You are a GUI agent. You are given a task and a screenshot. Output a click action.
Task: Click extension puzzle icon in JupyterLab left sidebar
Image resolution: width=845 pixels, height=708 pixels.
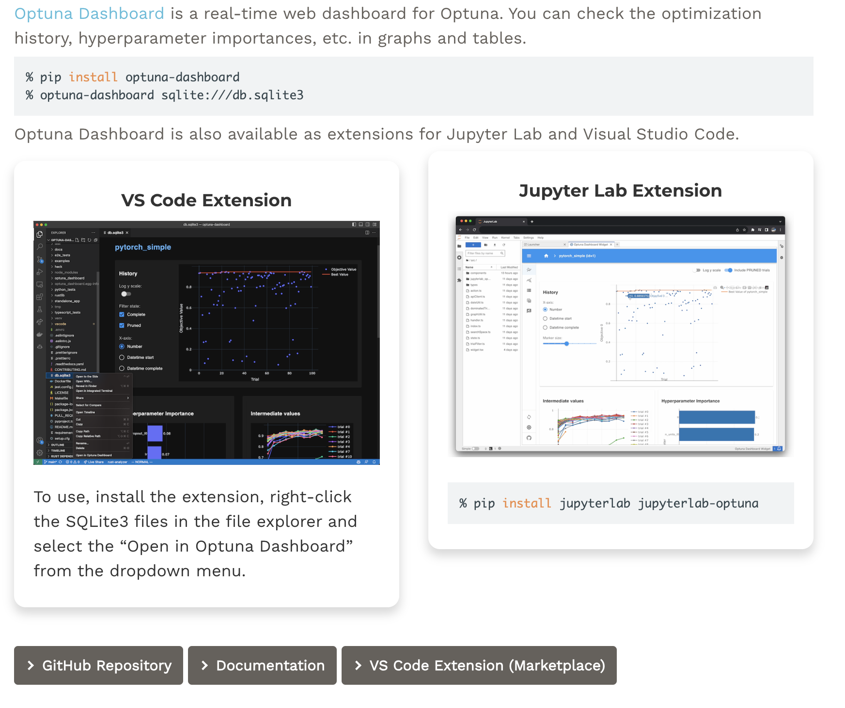(x=459, y=280)
